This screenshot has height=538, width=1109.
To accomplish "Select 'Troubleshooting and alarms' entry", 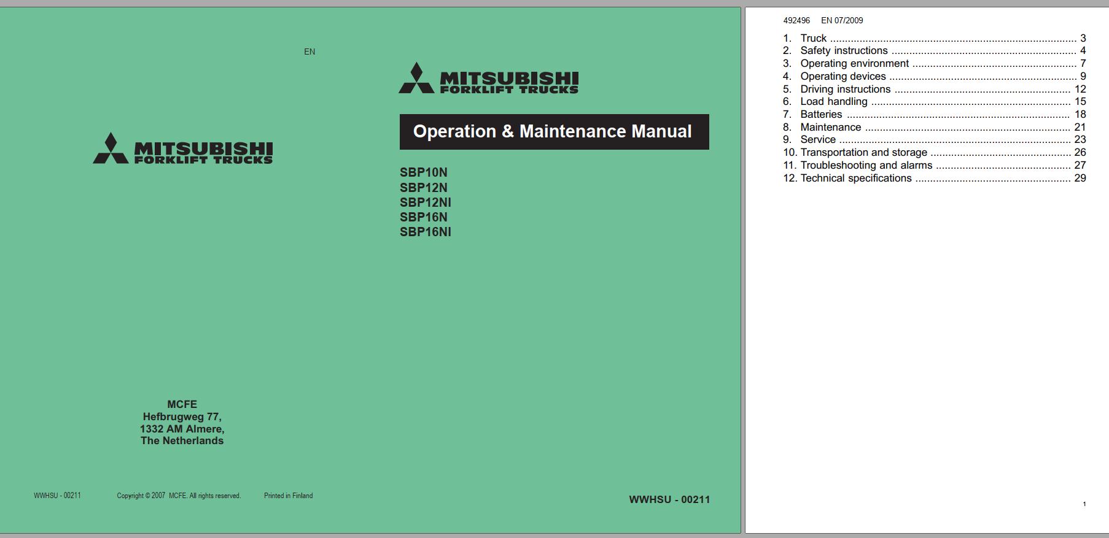I will 935,165.
